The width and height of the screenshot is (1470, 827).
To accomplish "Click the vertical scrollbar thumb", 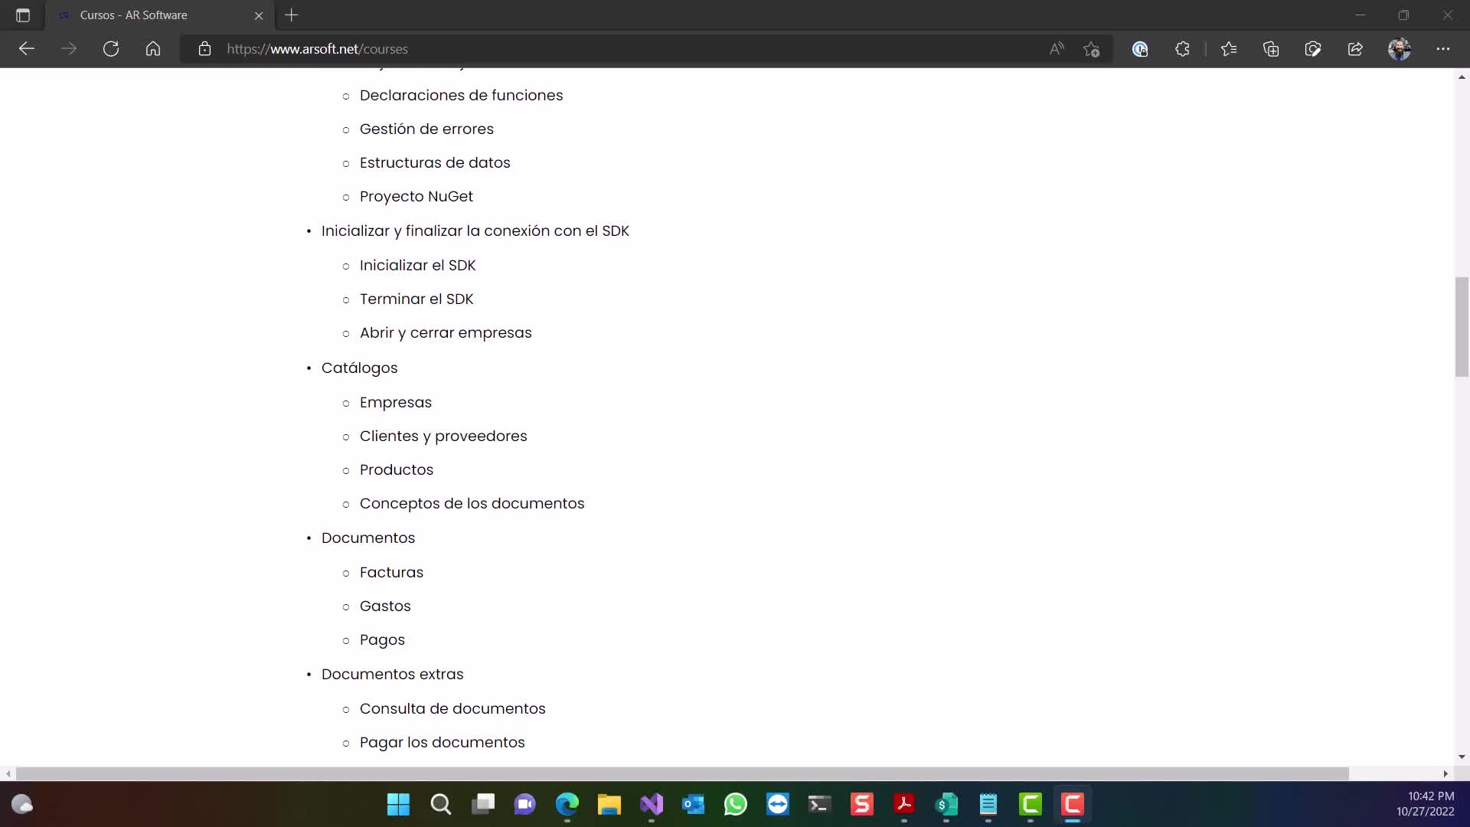I will [x=1462, y=327].
